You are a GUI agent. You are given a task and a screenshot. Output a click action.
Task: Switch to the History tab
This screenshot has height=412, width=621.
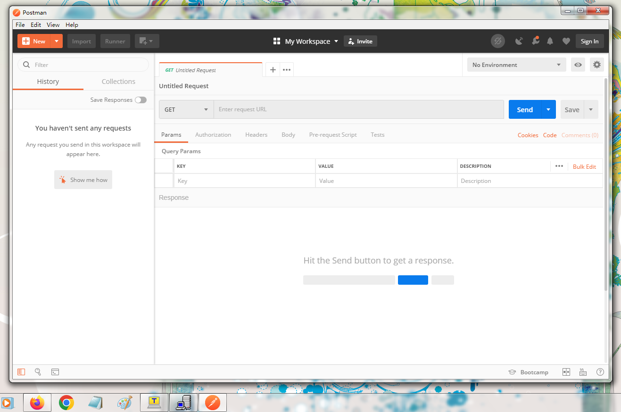click(48, 82)
